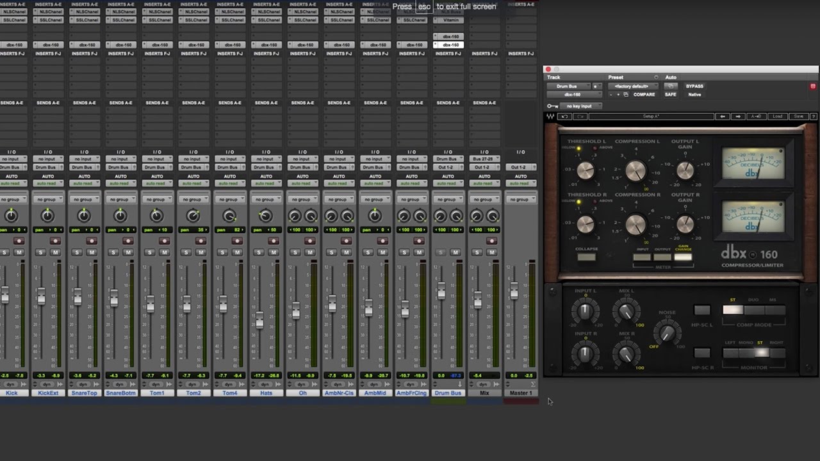Open the Vitamin insert on Drum Bus

[447, 20]
